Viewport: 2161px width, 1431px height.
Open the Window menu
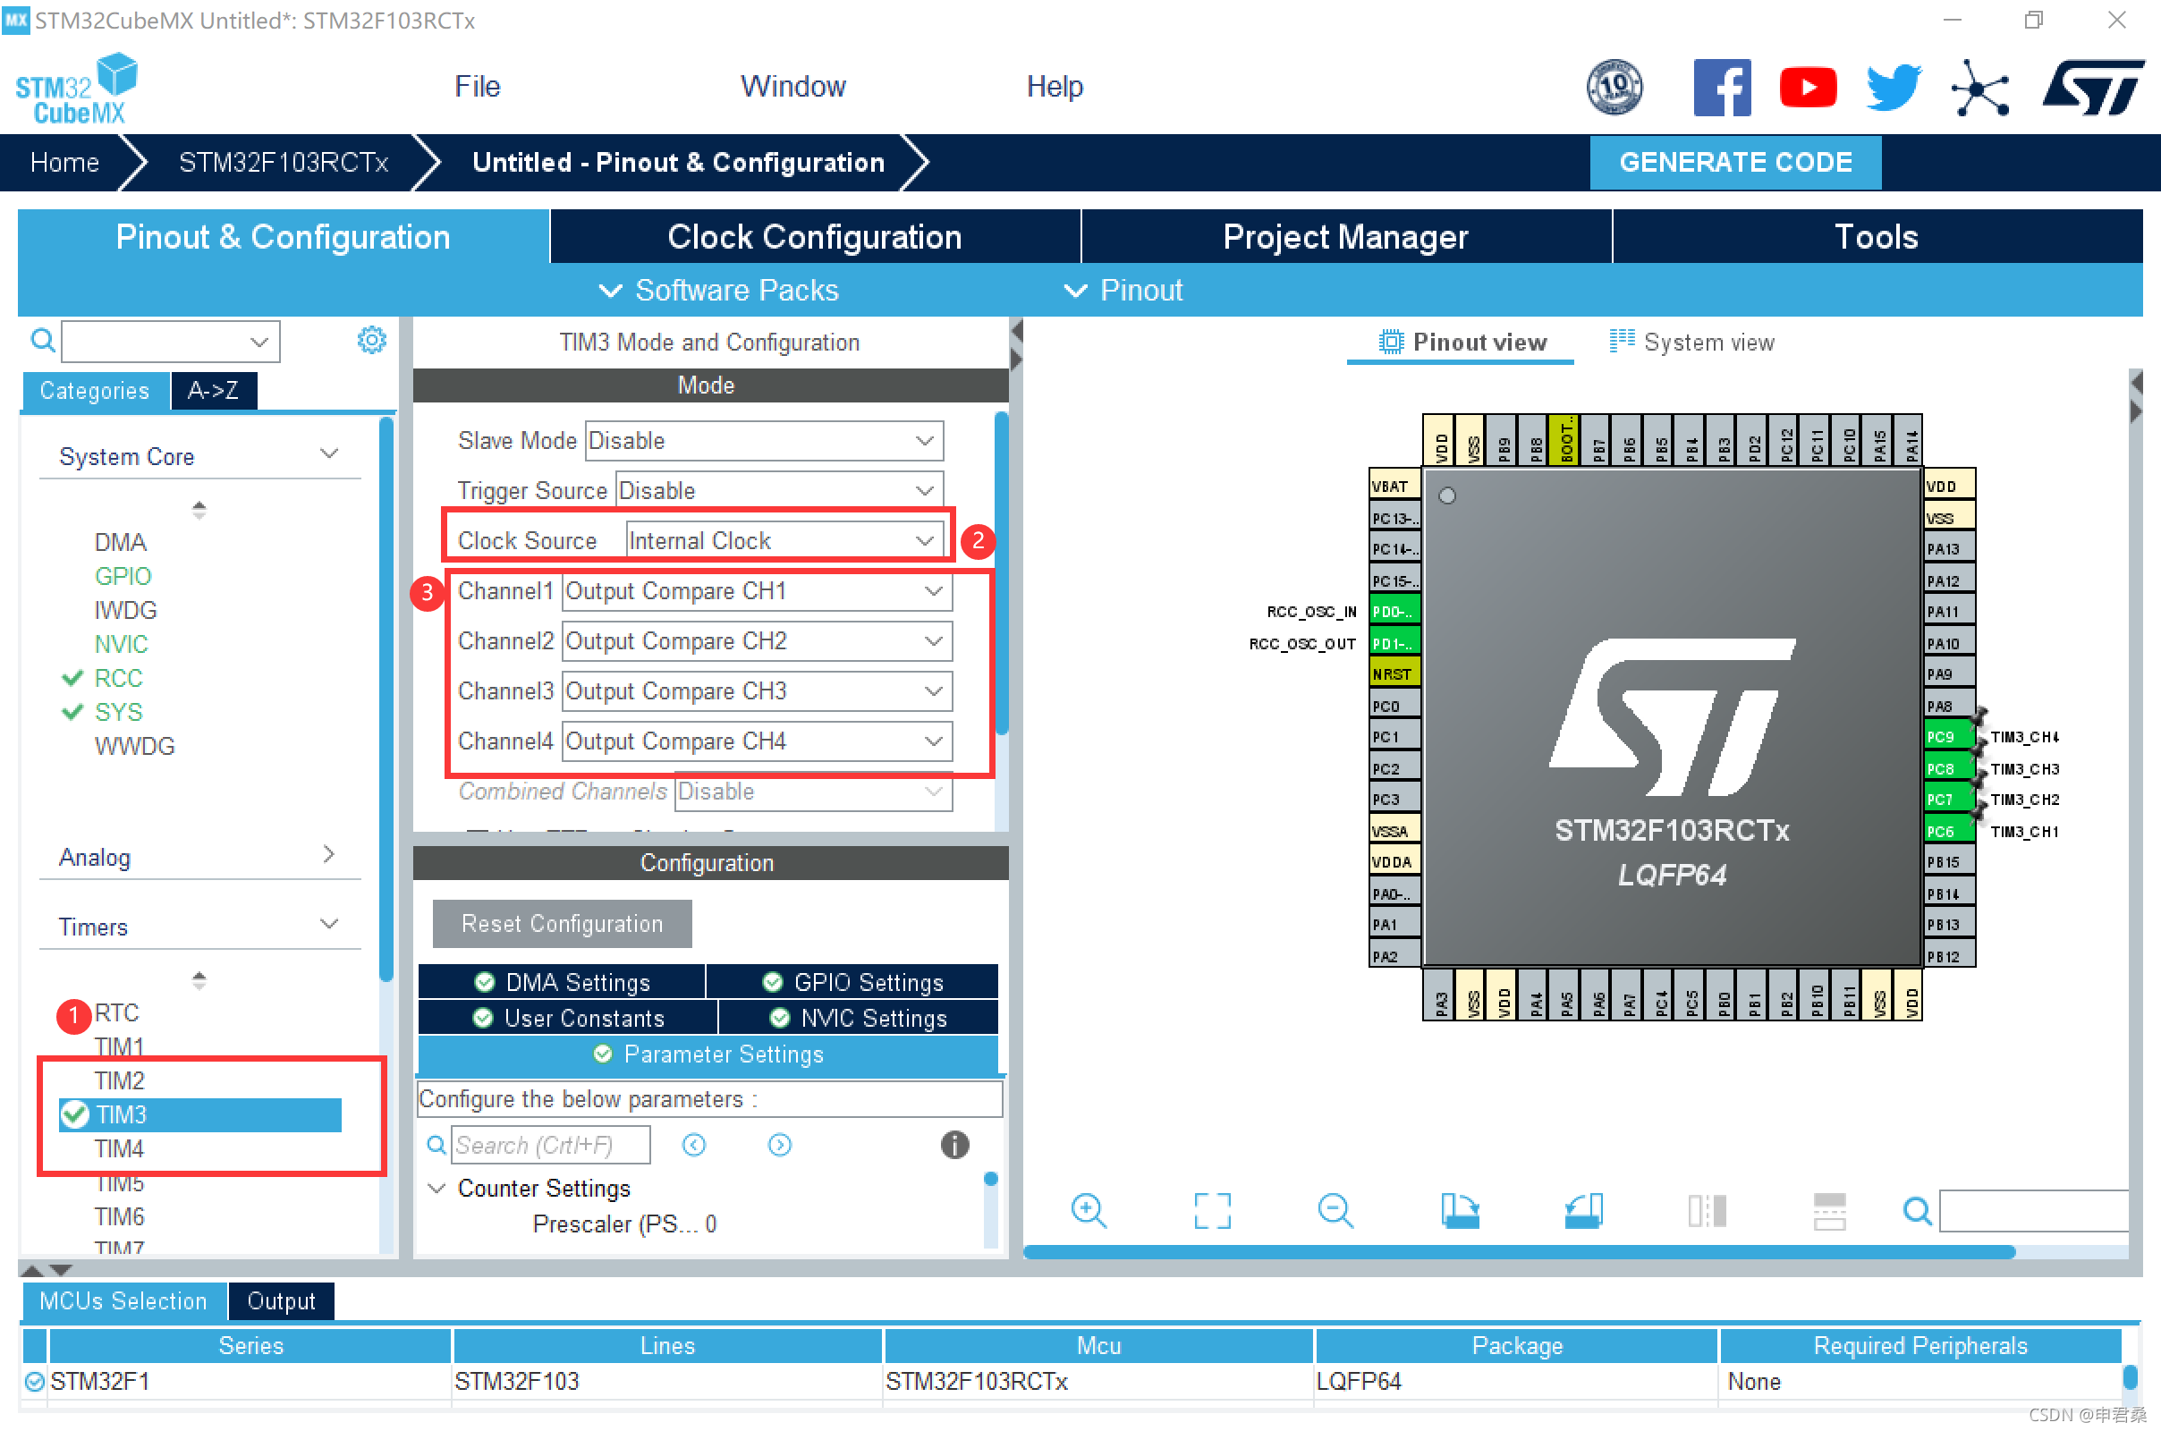(793, 87)
